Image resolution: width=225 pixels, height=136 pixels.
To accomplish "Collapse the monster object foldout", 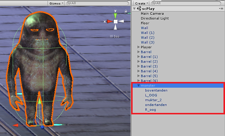I will coord(138,85).
